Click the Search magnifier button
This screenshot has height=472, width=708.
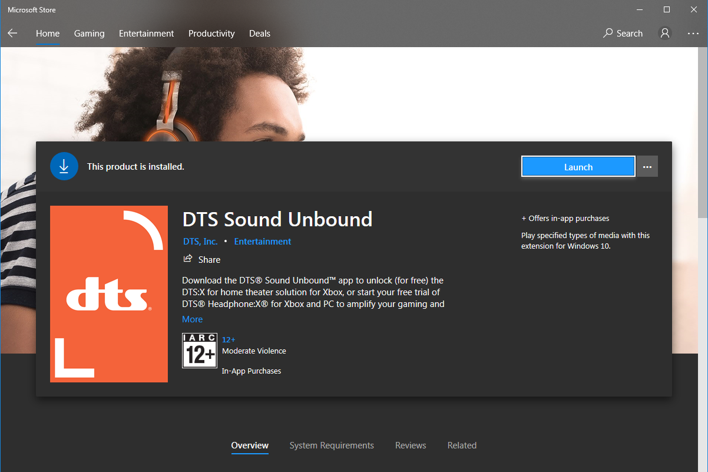click(x=623, y=34)
